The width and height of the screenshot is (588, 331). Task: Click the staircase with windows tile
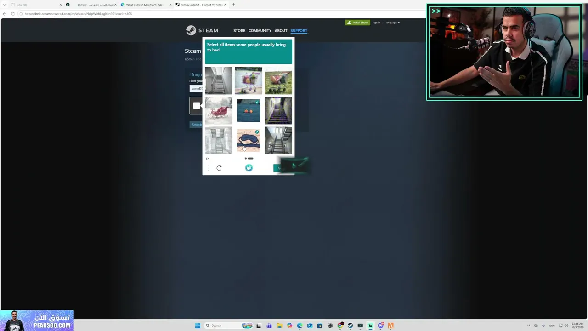278,140
